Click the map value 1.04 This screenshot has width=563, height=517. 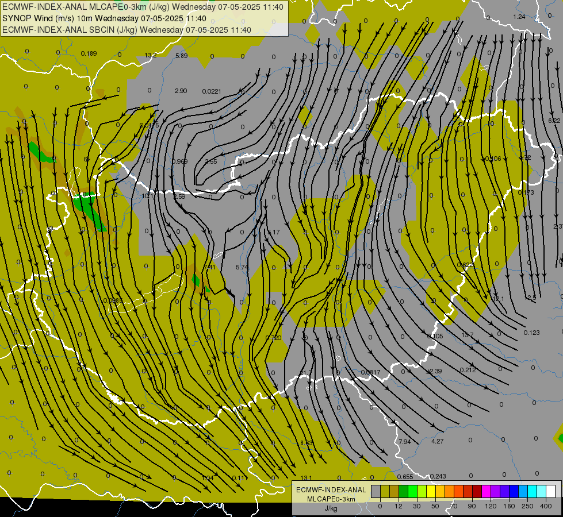tap(208, 478)
